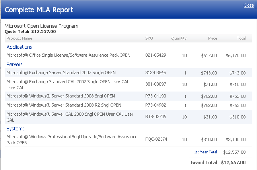Click the $6,170.00 total value
The image size is (257, 170).
point(236,55)
